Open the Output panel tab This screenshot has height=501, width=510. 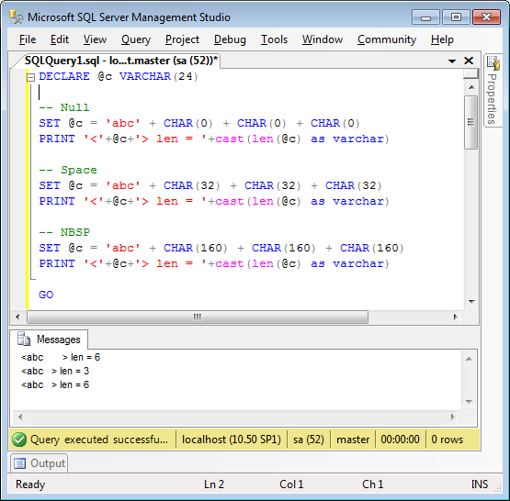pos(40,463)
